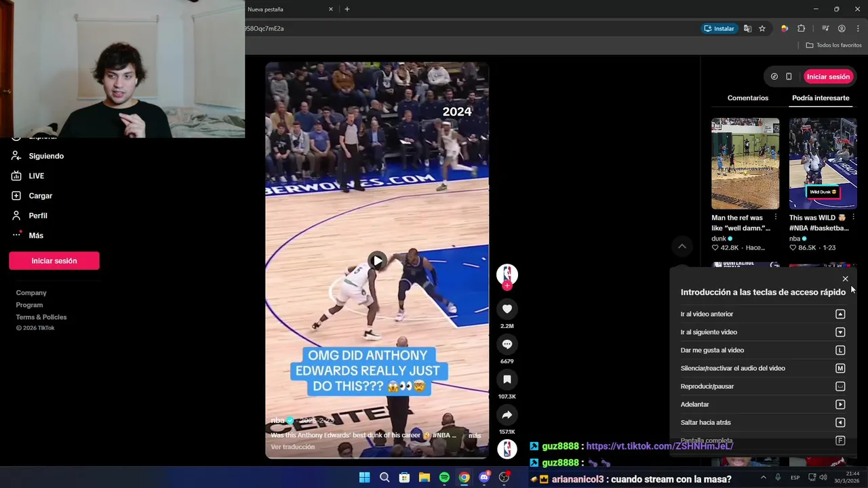The height and width of the screenshot is (488, 868).
Task: Click 'Ver traducción' under the caption
Action: click(x=293, y=447)
